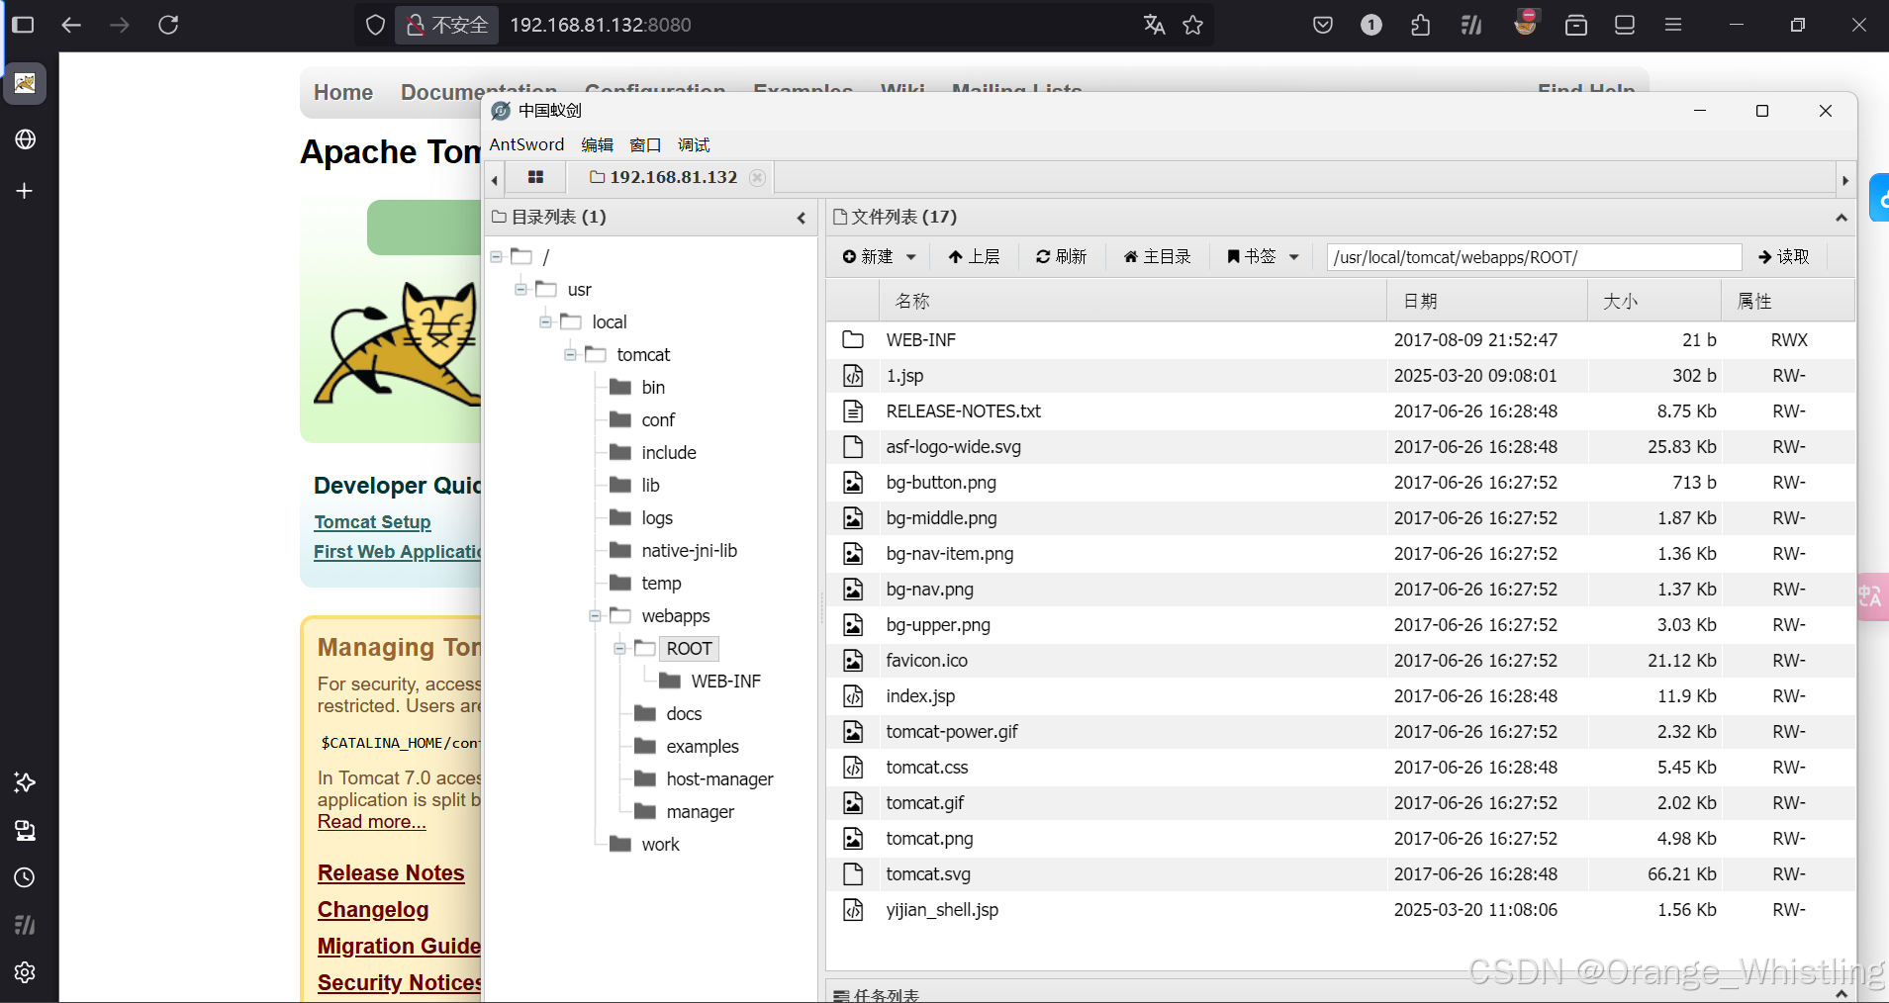
Task: Click the 读取 read path button
Action: (1783, 257)
